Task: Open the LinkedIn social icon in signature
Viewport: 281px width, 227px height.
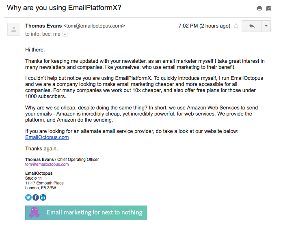Action: pyautogui.click(x=43, y=197)
